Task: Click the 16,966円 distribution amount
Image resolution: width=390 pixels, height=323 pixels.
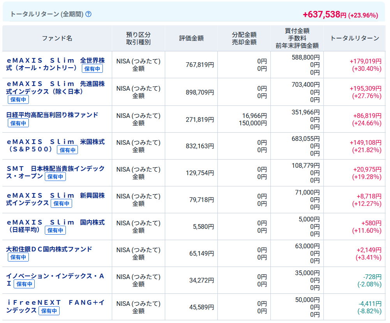Action: coord(254,116)
